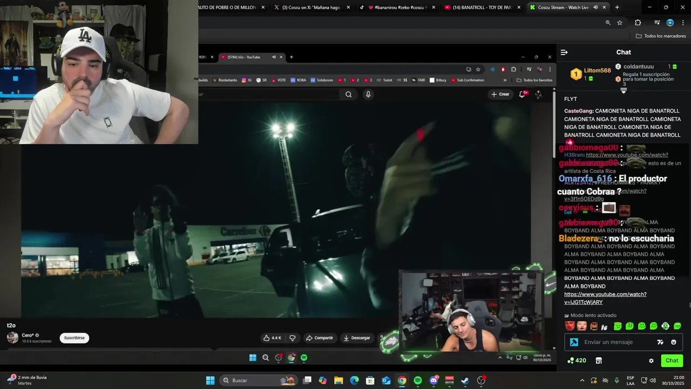
Task: Open chat settings gear
Action: [651, 360]
